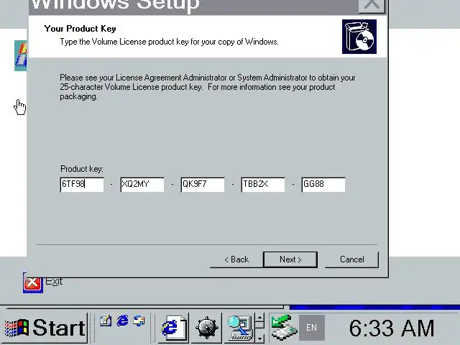Open the computer magnifier taskbar button
Screen dimensions: 460x345
[239, 328]
